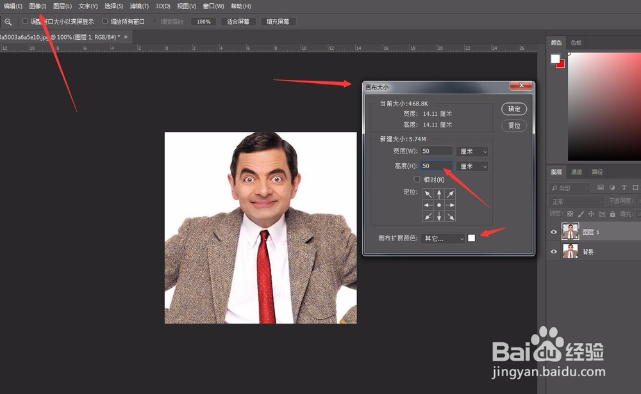The width and height of the screenshot is (641, 394).
Task: Click the bottom-left anchor arrow
Action: click(x=428, y=216)
